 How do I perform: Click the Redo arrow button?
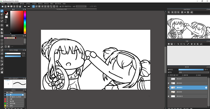29,6
